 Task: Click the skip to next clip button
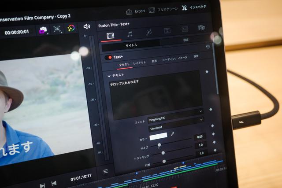42,185
